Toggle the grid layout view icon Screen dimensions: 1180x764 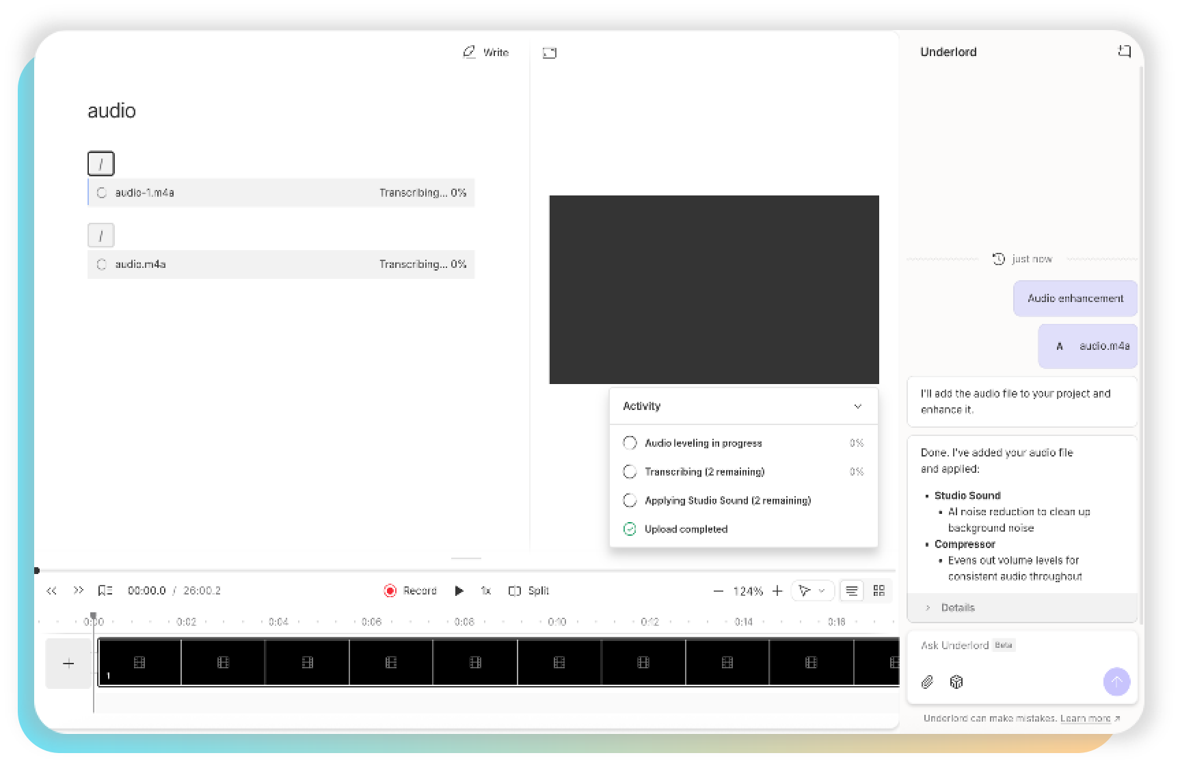(x=879, y=590)
